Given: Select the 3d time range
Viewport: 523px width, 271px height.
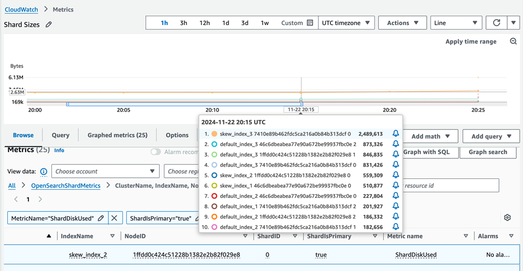Looking at the screenshot, I should tap(245, 23).
